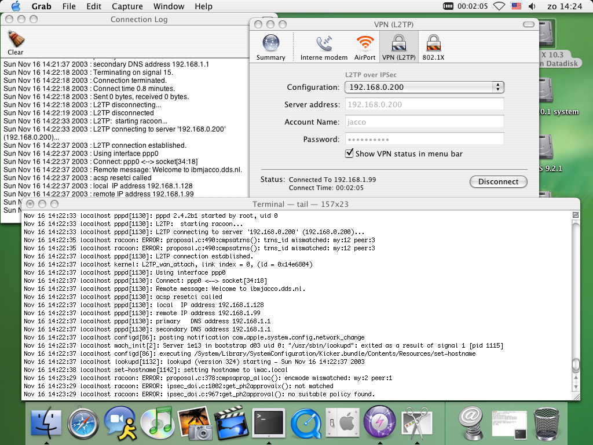
Task: Select the Interne modem toolbar icon
Action: tap(324, 47)
